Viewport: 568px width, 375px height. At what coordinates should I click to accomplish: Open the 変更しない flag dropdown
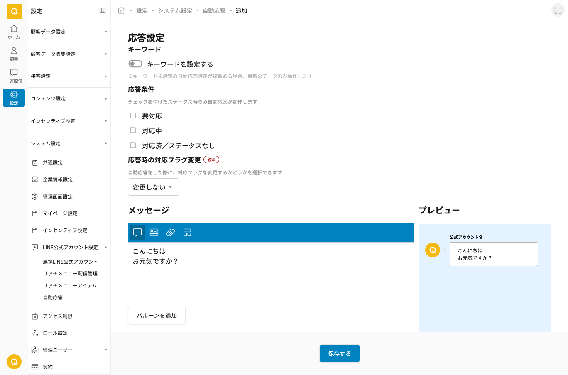pos(153,187)
